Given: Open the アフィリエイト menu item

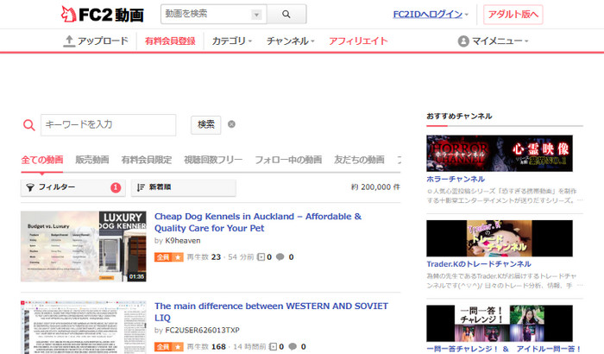Looking at the screenshot, I should click(358, 41).
